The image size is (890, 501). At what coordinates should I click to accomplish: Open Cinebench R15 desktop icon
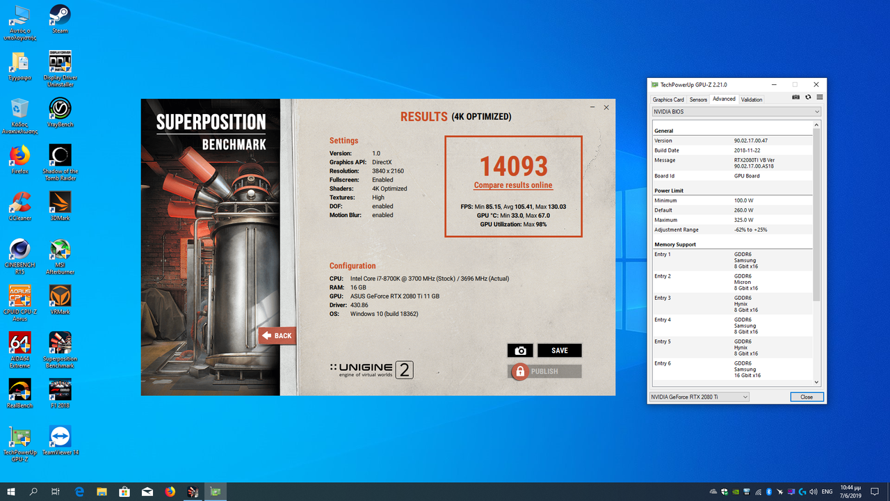pos(19,256)
